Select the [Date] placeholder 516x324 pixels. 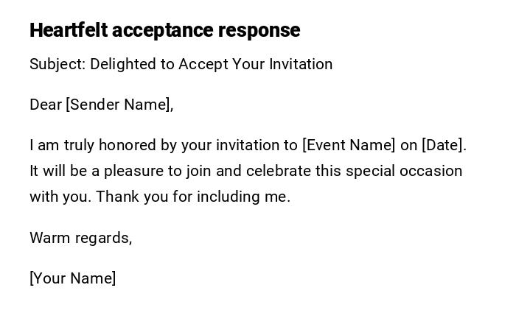pyautogui.click(x=444, y=145)
